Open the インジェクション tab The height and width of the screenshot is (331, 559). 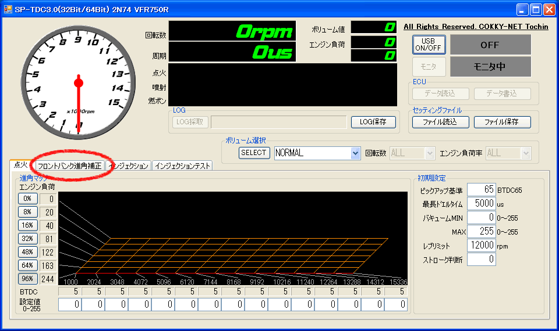pyautogui.click(x=129, y=166)
